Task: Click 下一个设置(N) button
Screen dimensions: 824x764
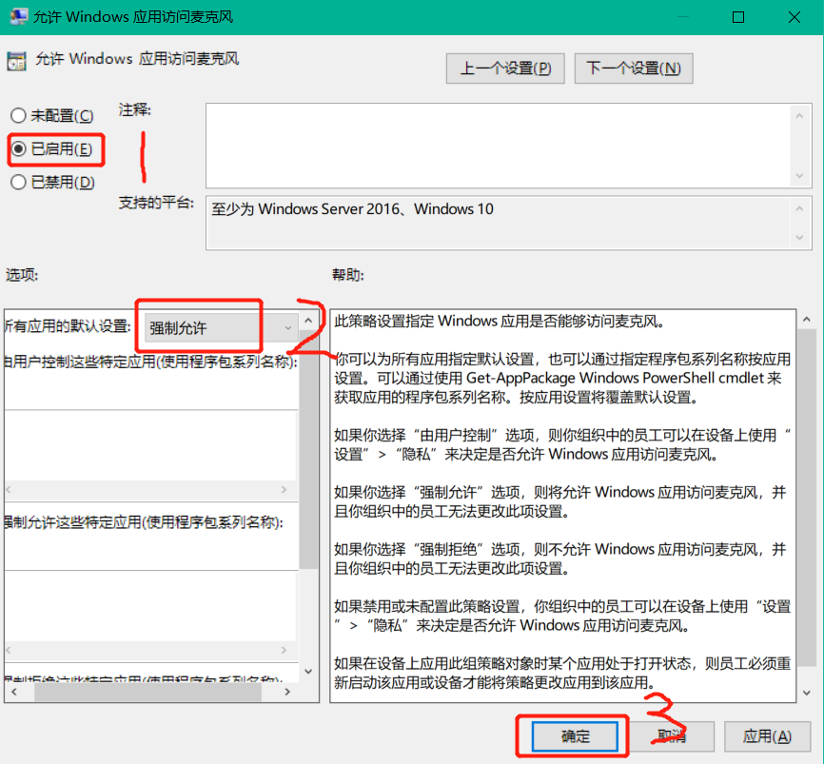Action: pyautogui.click(x=634, y=69)
